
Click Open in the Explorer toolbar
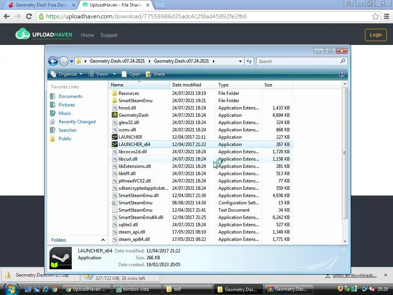[x=131, y=74]
